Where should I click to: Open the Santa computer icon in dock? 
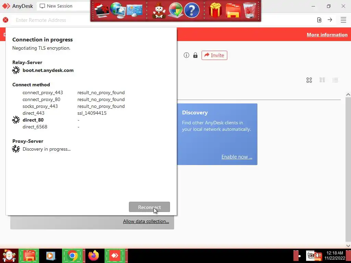point(102,10)
